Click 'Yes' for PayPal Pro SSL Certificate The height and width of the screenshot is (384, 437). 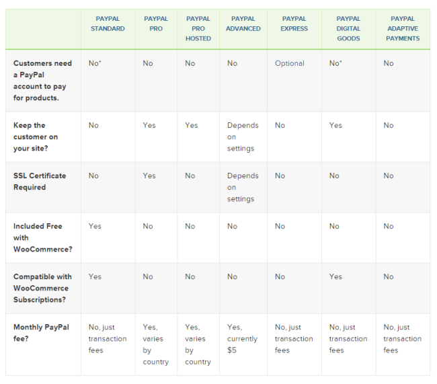[149, 176]
